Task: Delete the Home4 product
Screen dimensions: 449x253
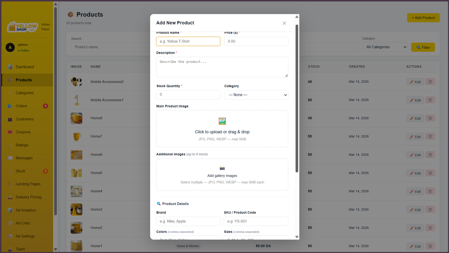Action: (x=430, y=191)
